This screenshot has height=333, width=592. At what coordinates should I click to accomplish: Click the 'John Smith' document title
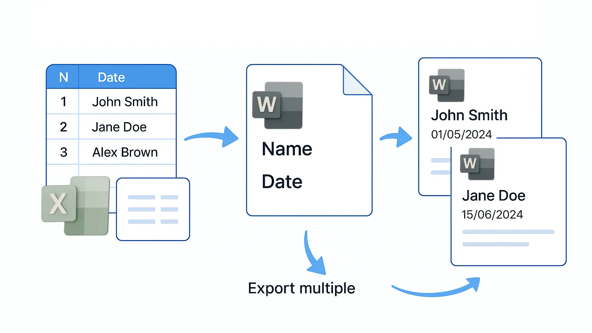pyautogui.click(x=469, y=115)
